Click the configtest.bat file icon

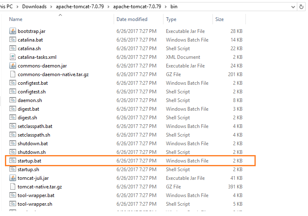[x=13, y=83]
